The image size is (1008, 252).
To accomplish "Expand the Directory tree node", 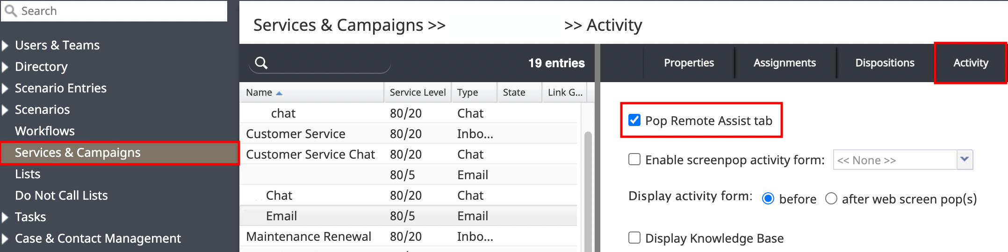I will tap(5, 67).
